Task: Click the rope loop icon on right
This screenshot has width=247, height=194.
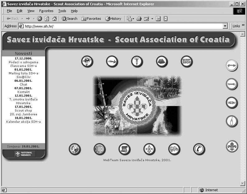Action: [232, 121]
